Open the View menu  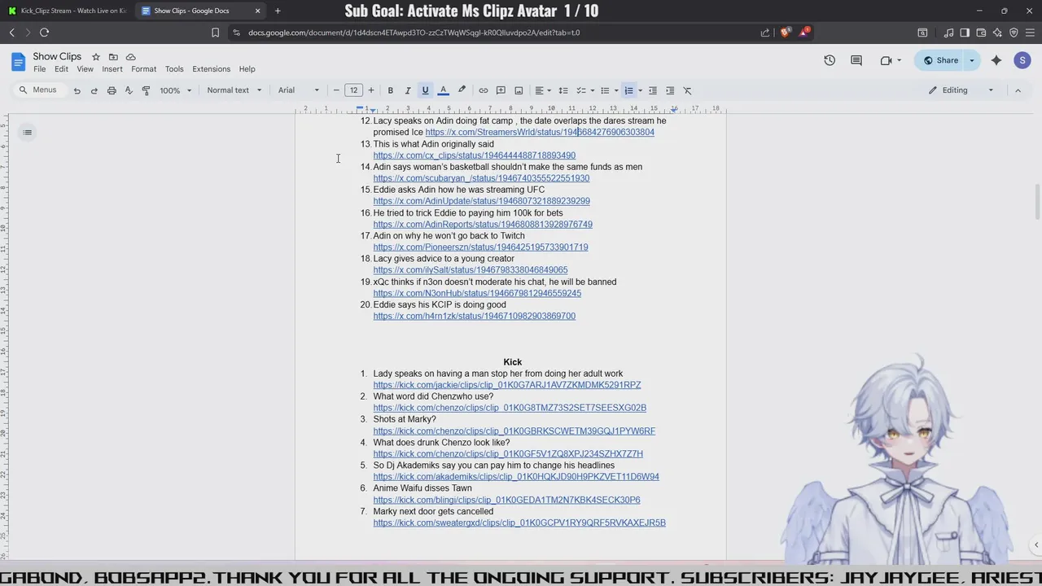click(x=85, y=69)
